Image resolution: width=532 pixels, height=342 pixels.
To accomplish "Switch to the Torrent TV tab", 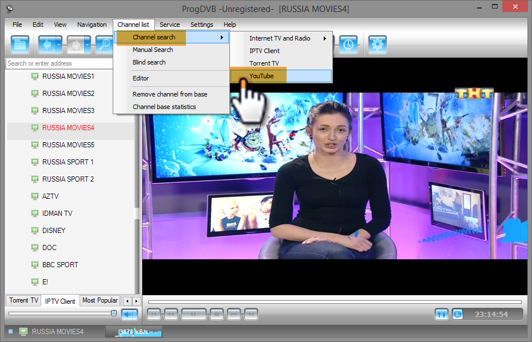I will pos(23,300).
